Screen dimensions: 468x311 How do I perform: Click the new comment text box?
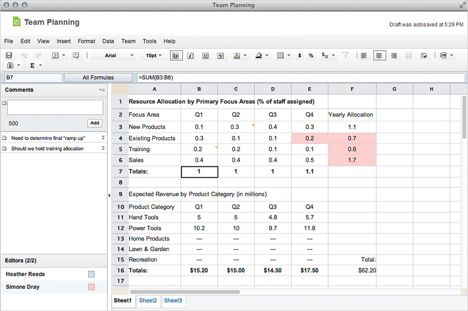(55, 107)
